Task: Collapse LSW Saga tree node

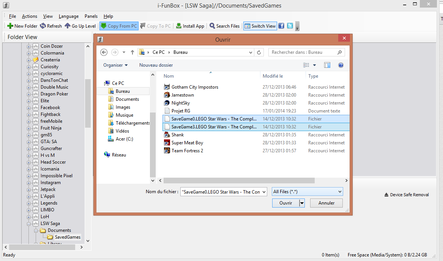Action: pyautogui.click(x=28, y=224)
